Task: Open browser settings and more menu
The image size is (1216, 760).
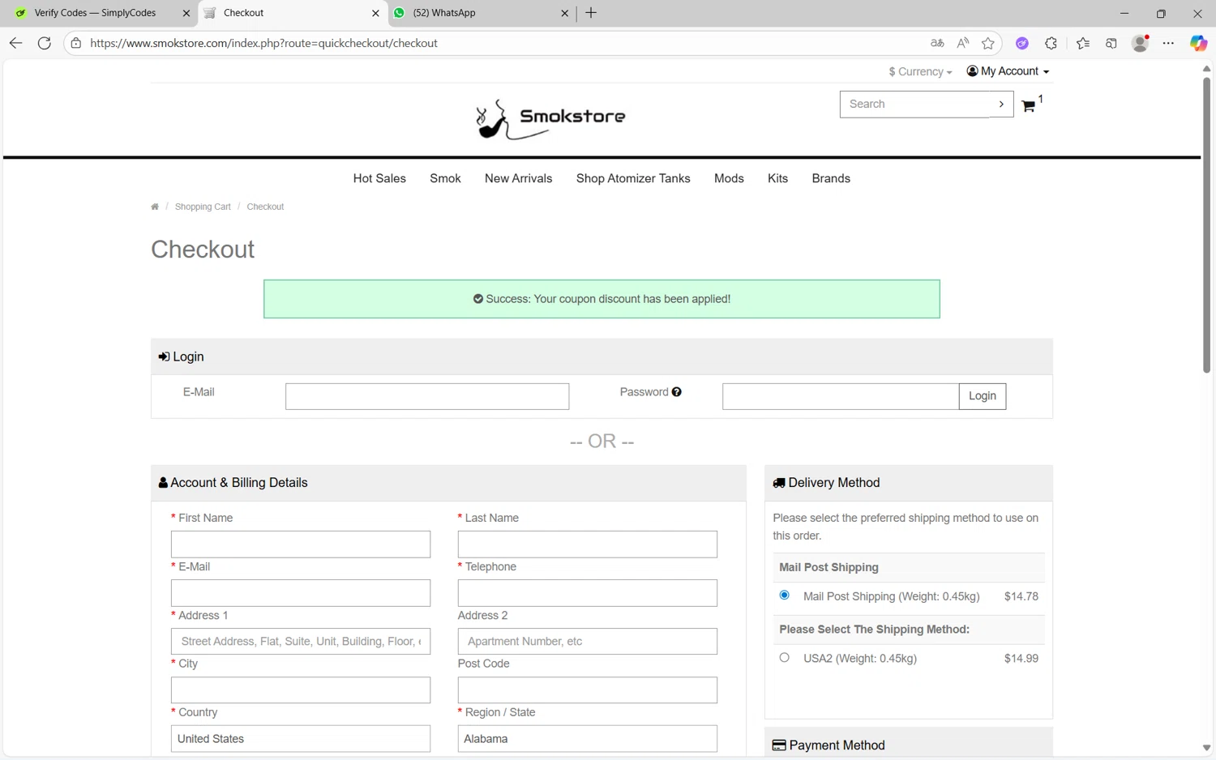Action: pyautogui.click(x=1168, y=43)
